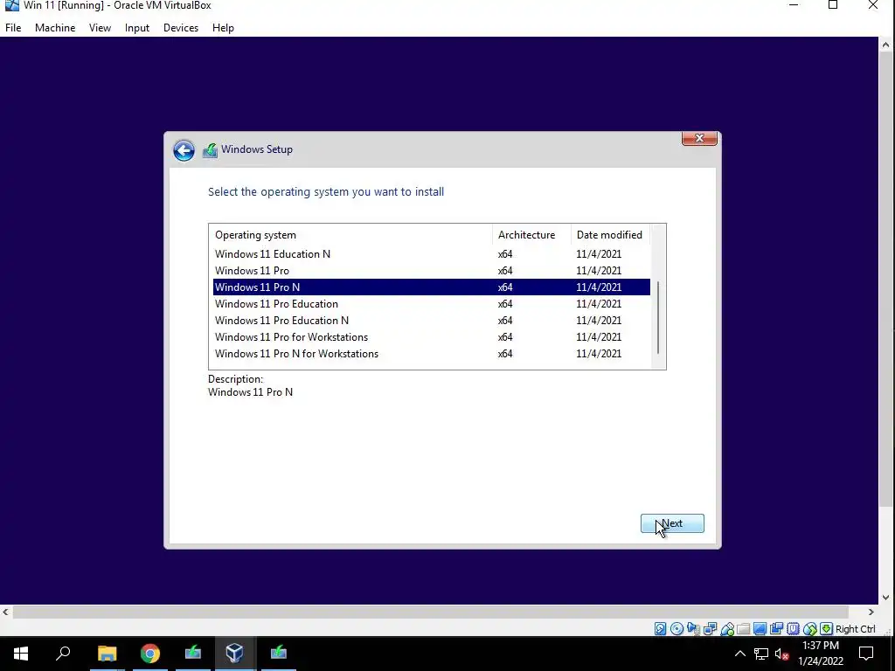Click the network adapters indicator icon
The height and width of the screenshot is (671, 895).
[710, 629]
